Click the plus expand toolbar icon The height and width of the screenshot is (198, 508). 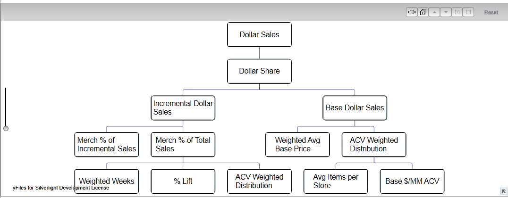pos(457,12)
